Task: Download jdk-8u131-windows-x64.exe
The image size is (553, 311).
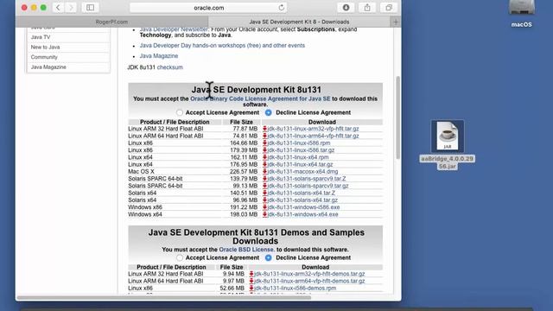Action: coord(302,214)
